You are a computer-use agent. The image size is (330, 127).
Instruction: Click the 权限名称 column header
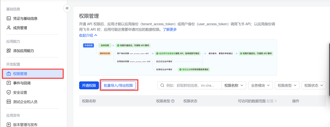click(x=89, y=101)
